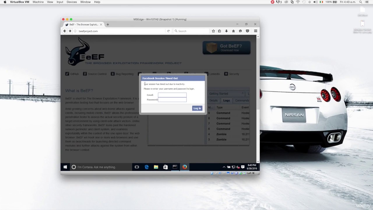Open the Bug Reporting link
This screenshot has height=210, width=373.
(x=122, y=74)
